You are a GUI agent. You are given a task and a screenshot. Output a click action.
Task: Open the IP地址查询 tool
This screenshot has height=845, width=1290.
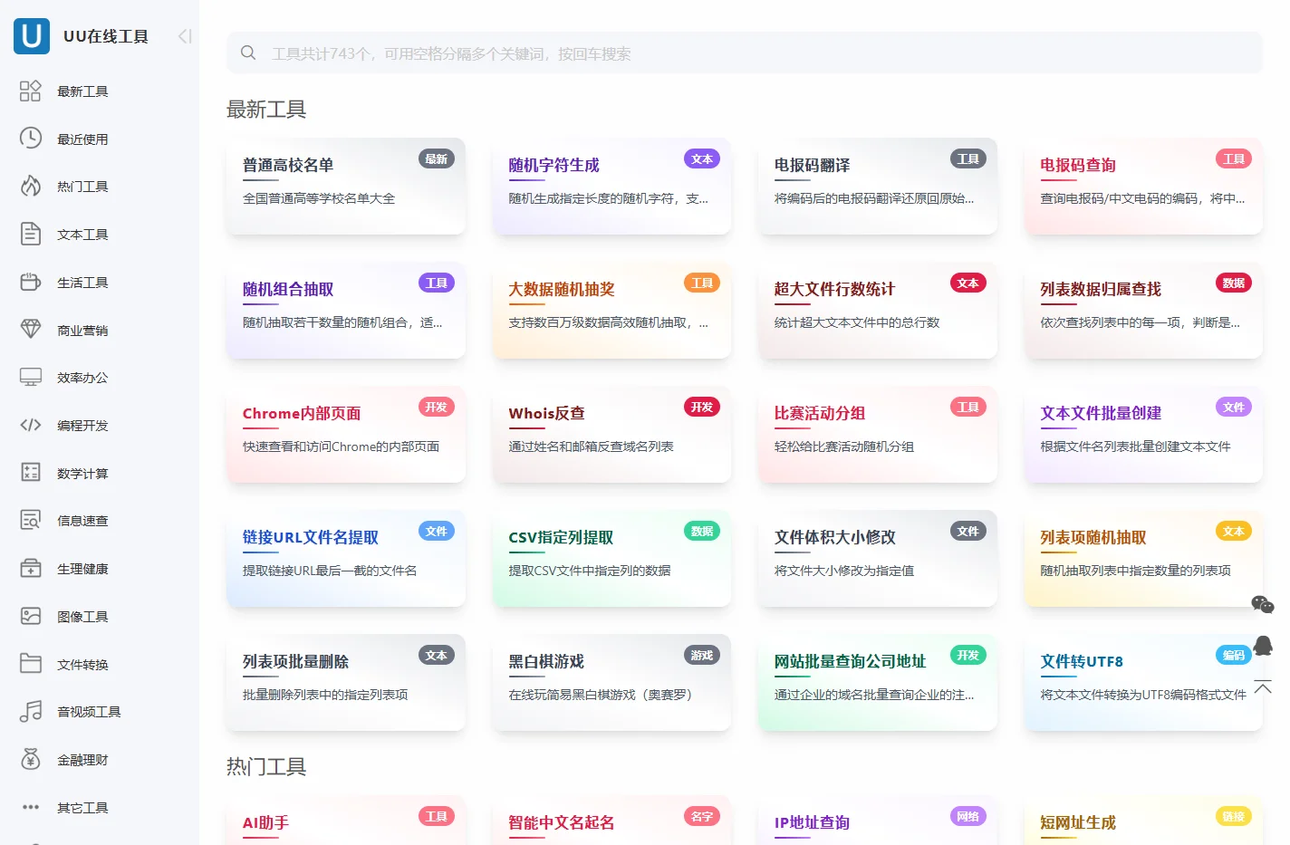(878, 821)
